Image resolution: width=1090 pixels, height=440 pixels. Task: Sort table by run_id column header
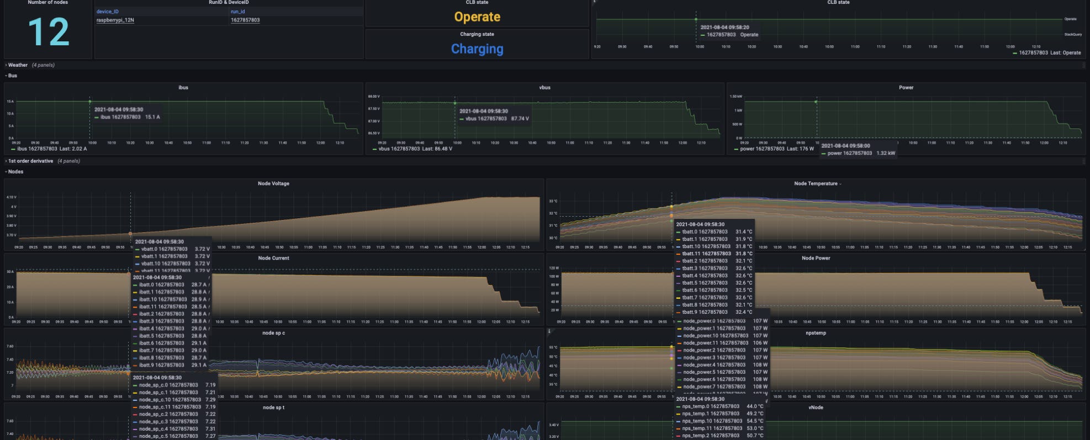click(x=237, y=12)
